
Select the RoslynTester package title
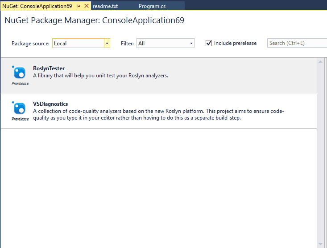pyautogui.click(x=49, y=68)
